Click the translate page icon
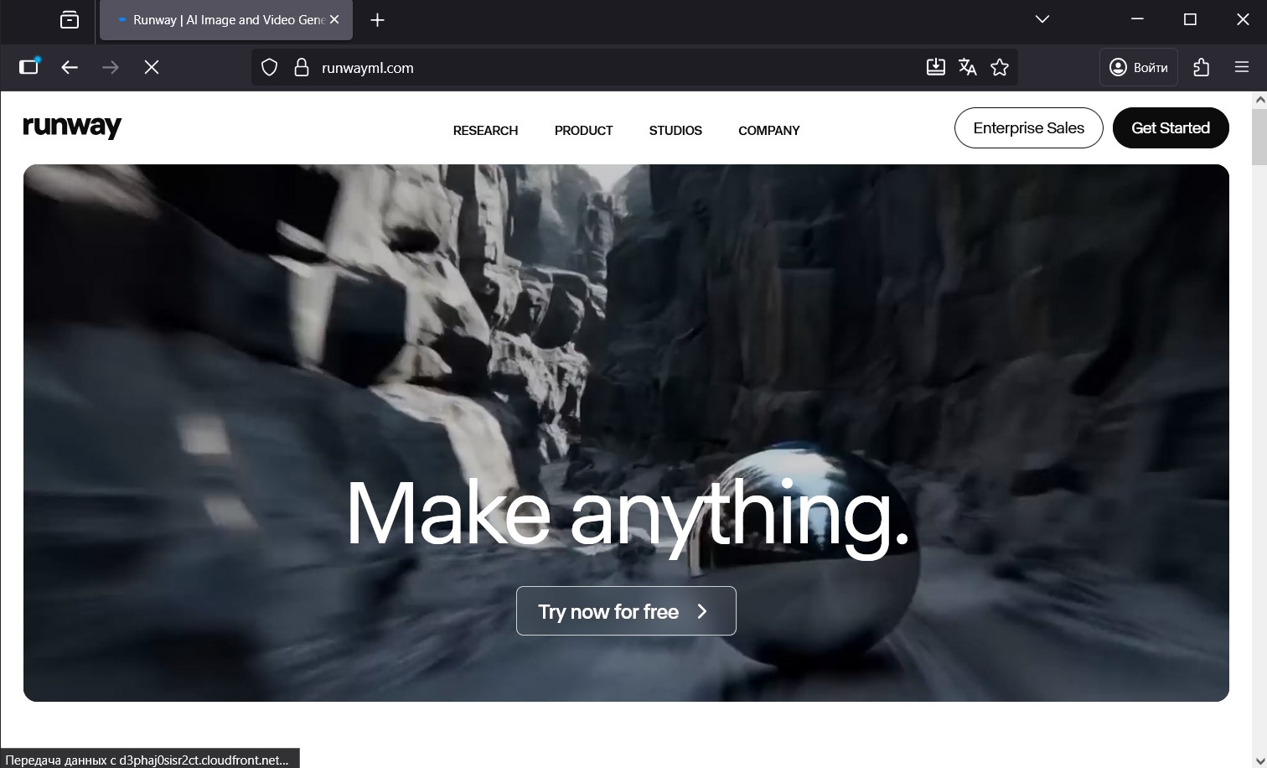Viewport: 1267px width, 768px height. pyautogui.click(x=967, y=68)
